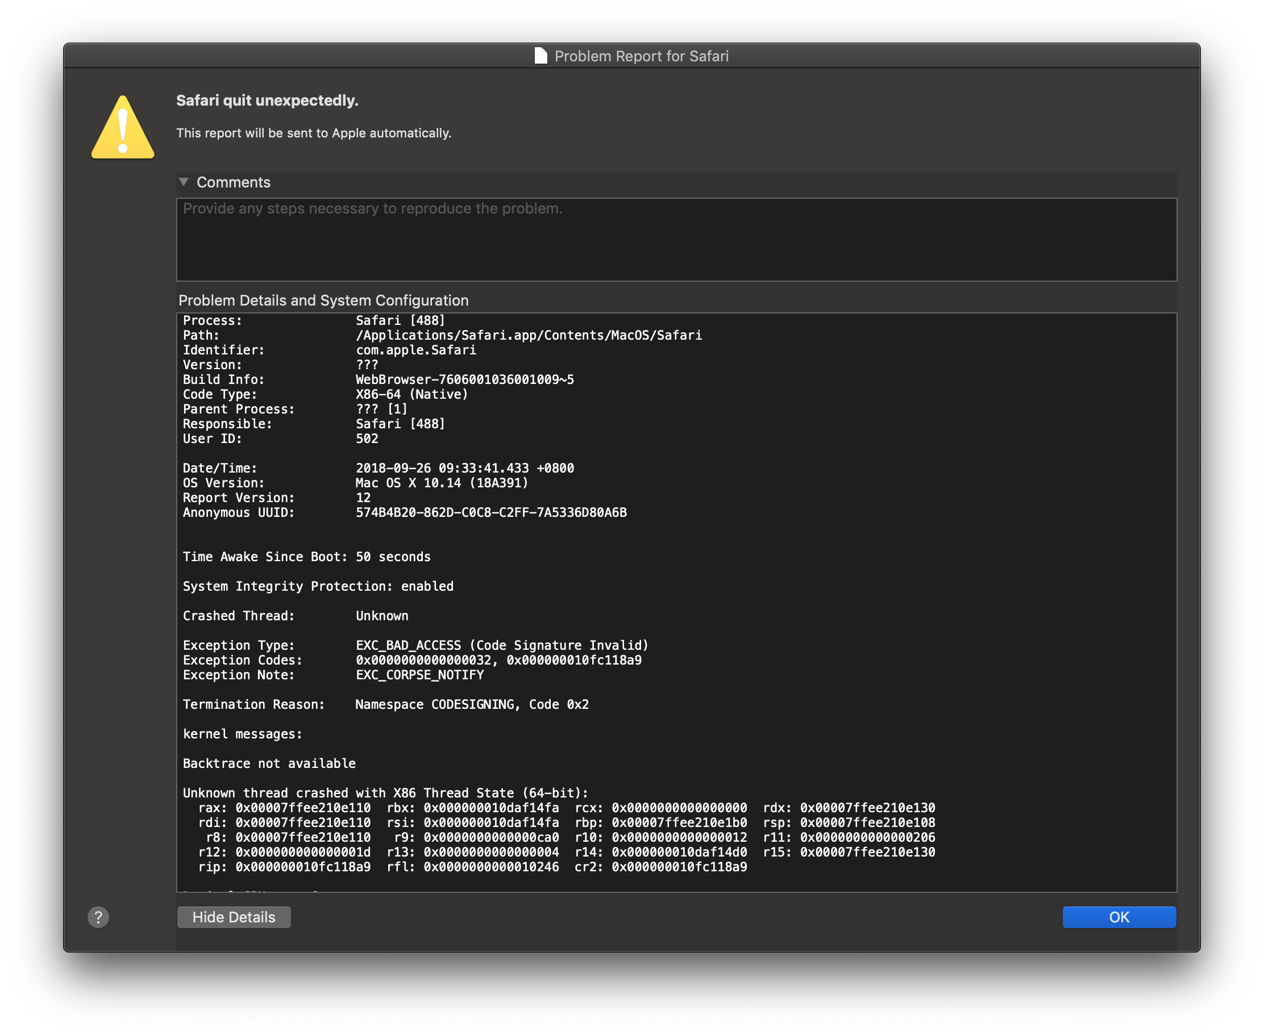Click the System Integrity Protection enabled line
Viewport: 1264px width, 1036px height.
click(x=318, y=586)
